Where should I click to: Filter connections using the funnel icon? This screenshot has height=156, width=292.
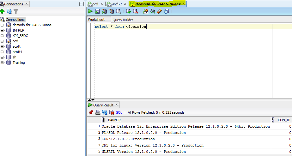pyautogui.click(x=16, y=11)
